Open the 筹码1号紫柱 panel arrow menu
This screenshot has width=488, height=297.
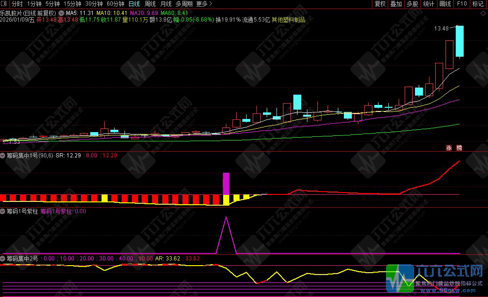[3, 211]
